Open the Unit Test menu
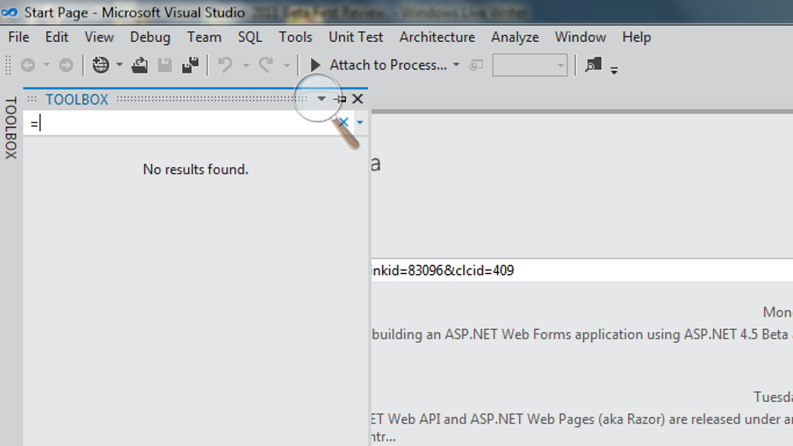The width and height of the screenshot is (793, 446). point(356,37)
